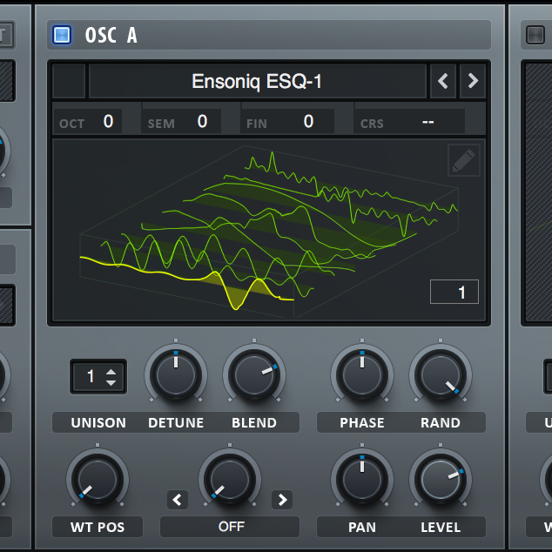Click the WT POS label
Viewport: 552px width, 552px height.
tap(98, 528)
